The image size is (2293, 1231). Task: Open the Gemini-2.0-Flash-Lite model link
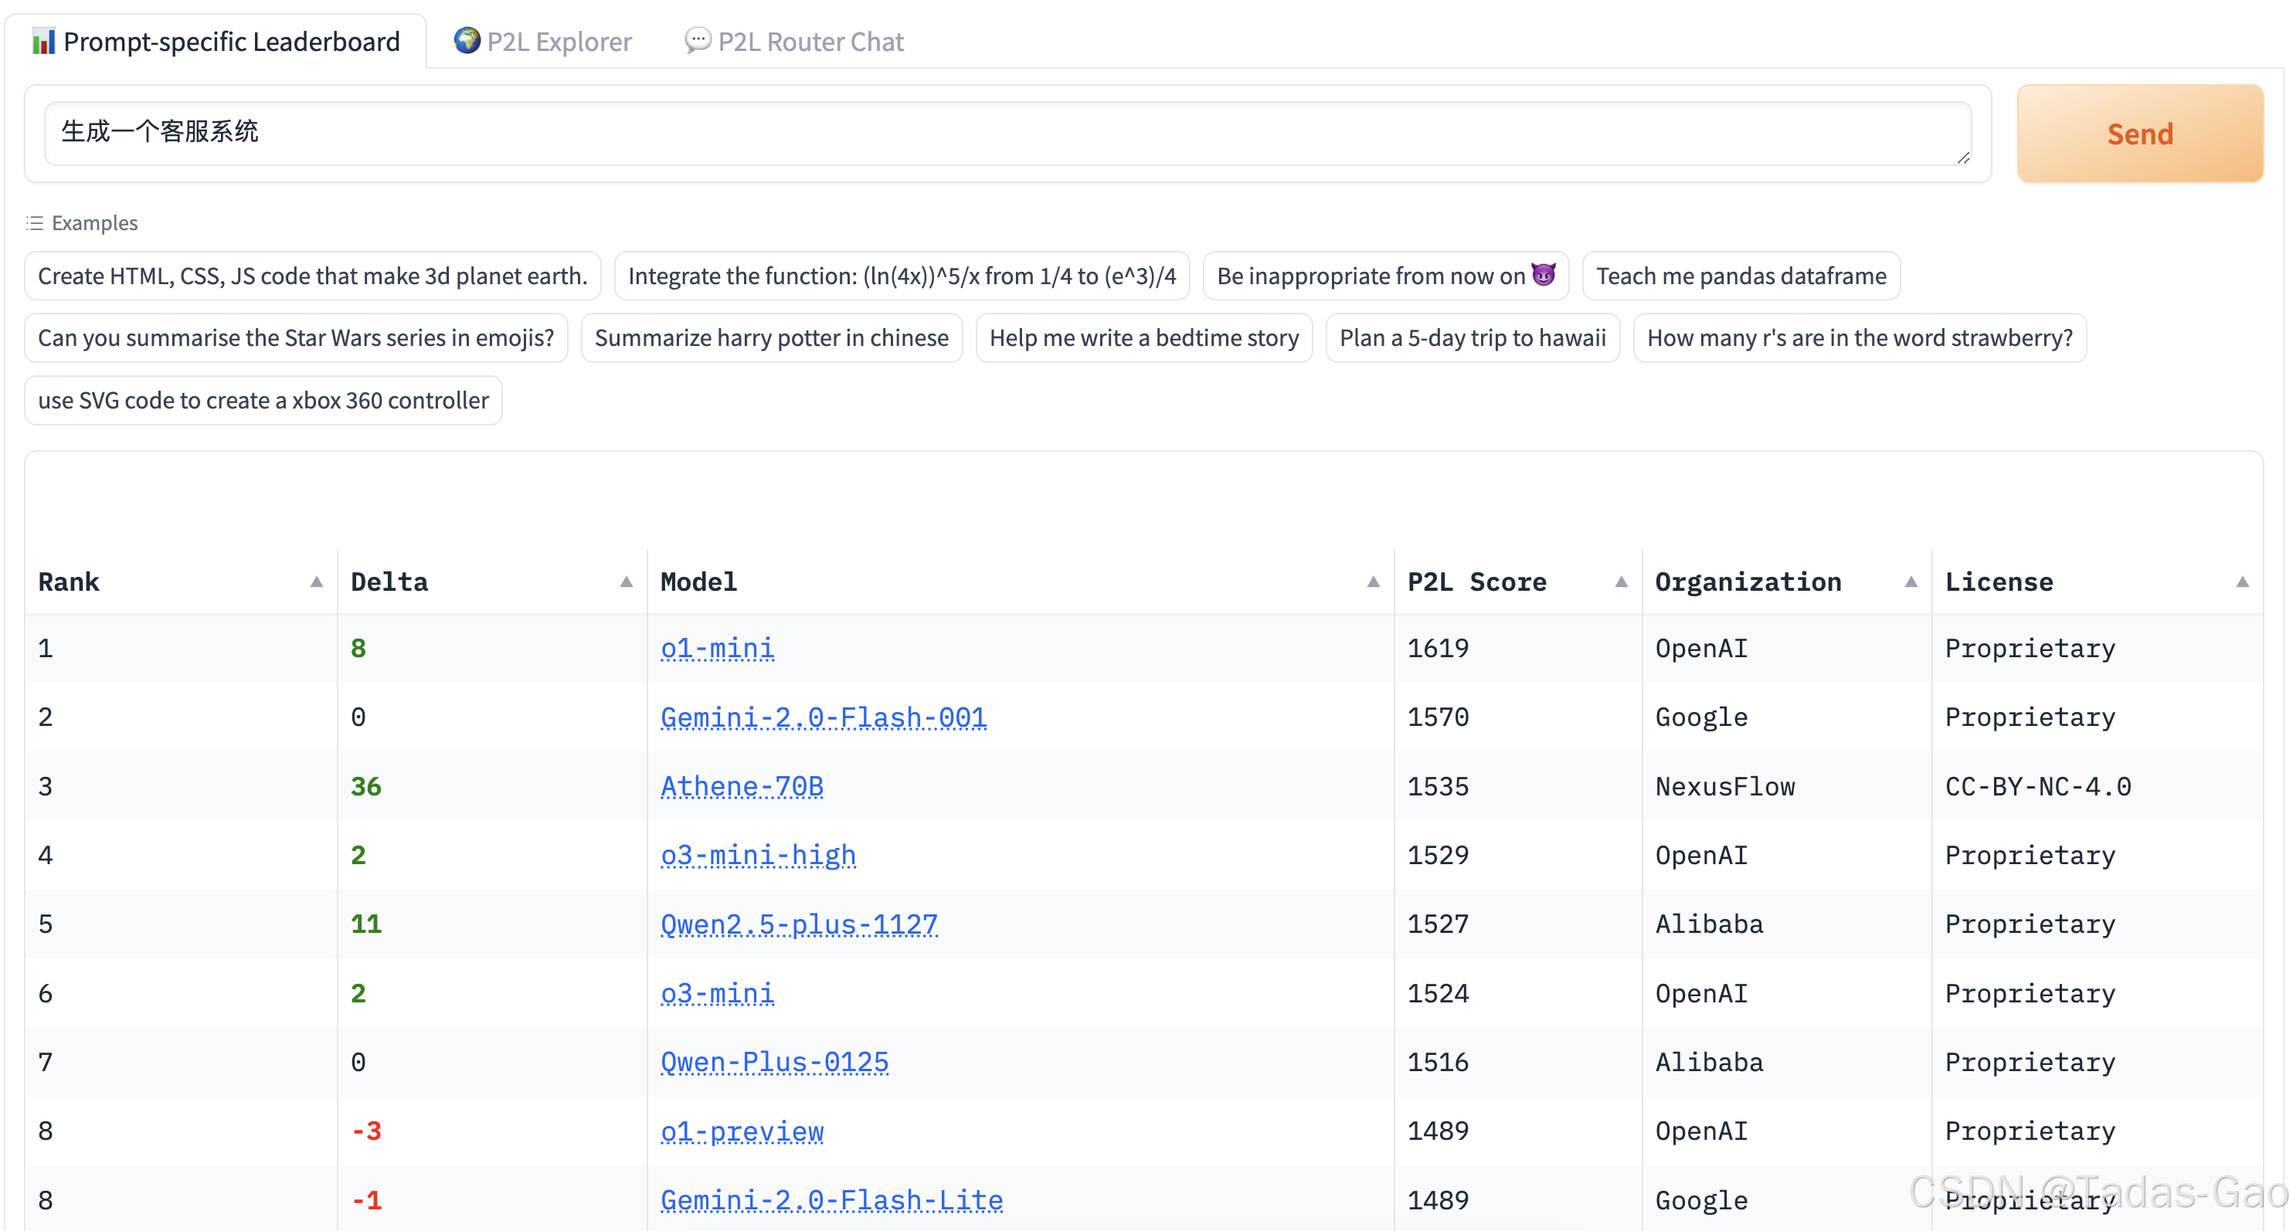pyautogui.click(x=831, y=1201)
